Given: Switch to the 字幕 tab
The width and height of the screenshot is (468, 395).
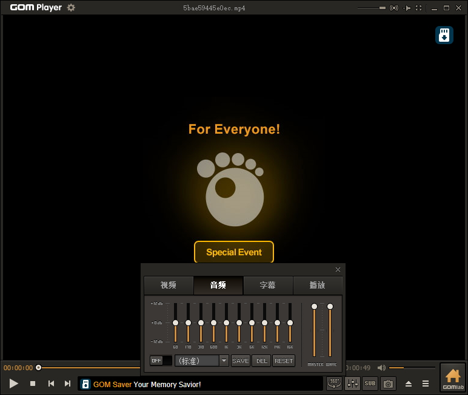Looking at the screenshot, I should point(268,285).
